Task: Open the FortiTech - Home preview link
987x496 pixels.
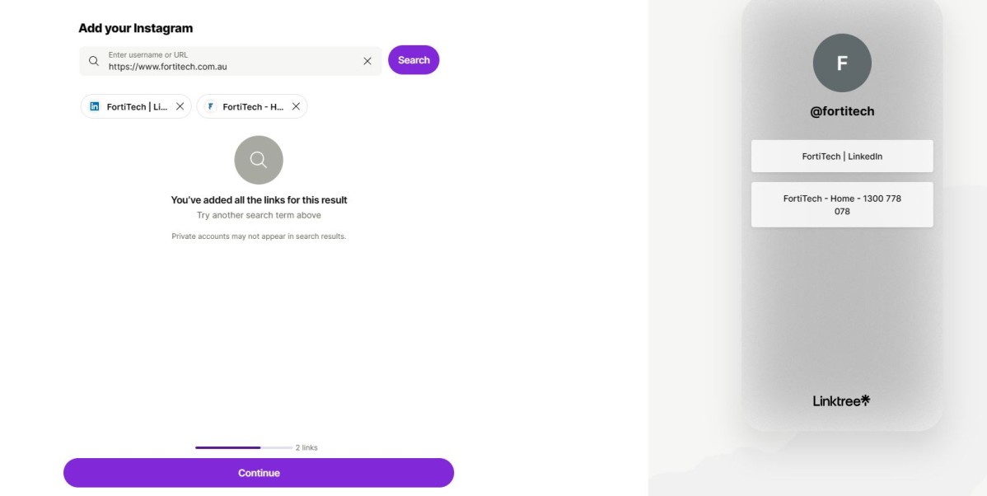Action: (x=842, y=204)
